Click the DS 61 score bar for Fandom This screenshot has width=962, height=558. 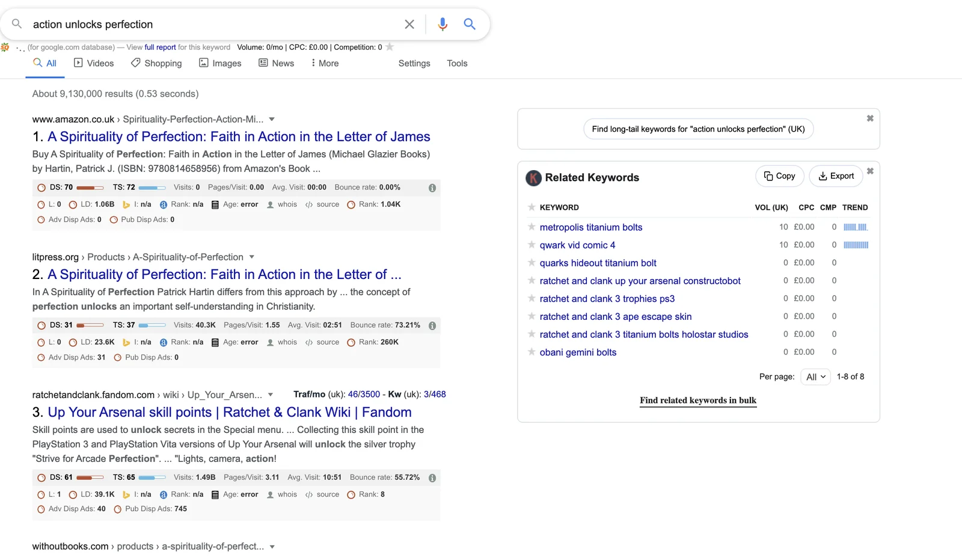click(x=90, y=477)
